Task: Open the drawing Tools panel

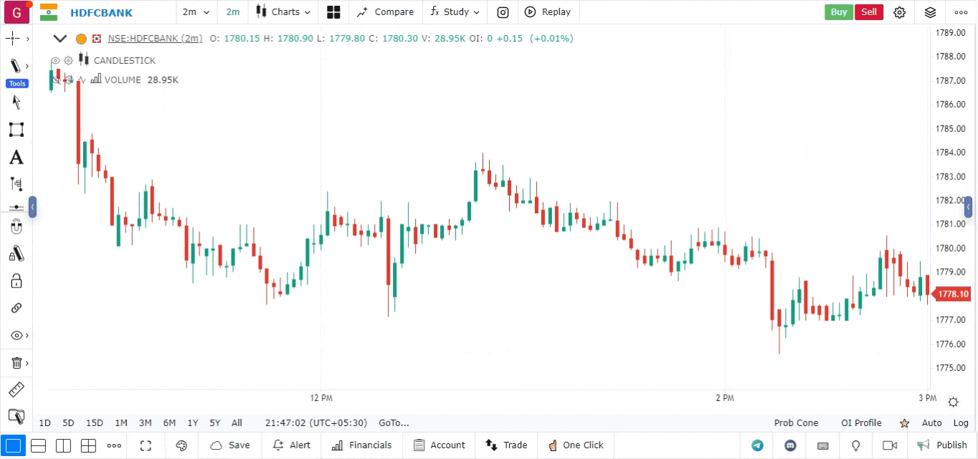Action: [16, 83]
